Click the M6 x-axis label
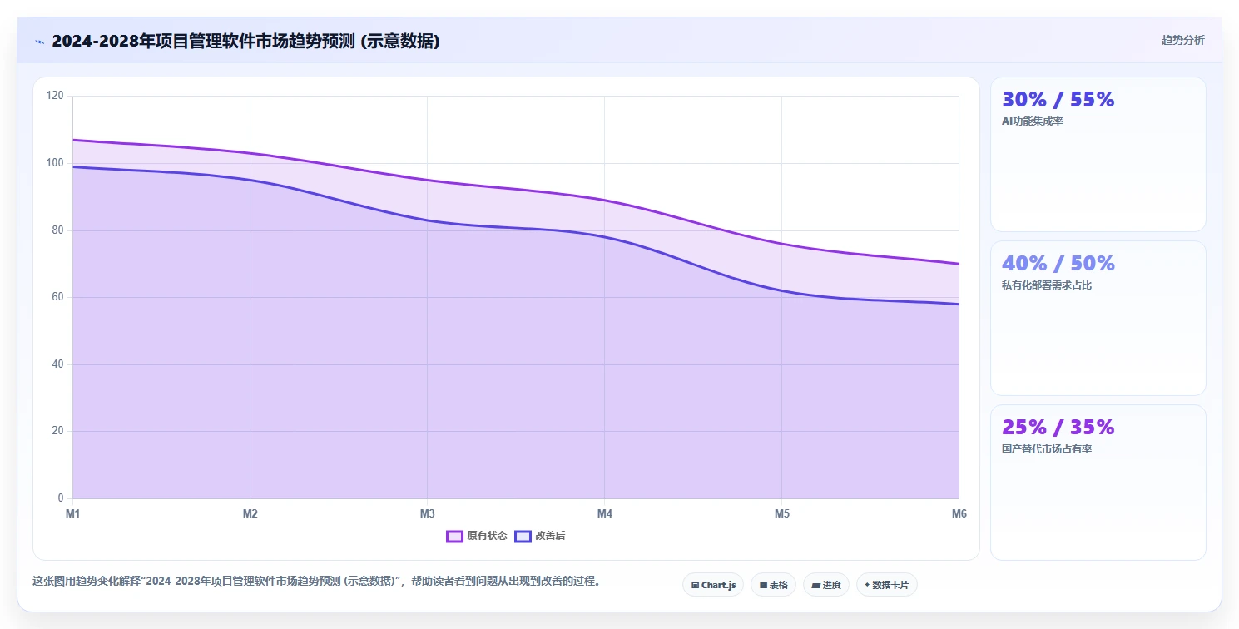This screenshot has width=1239, height=629. click(x=959, y=514)
